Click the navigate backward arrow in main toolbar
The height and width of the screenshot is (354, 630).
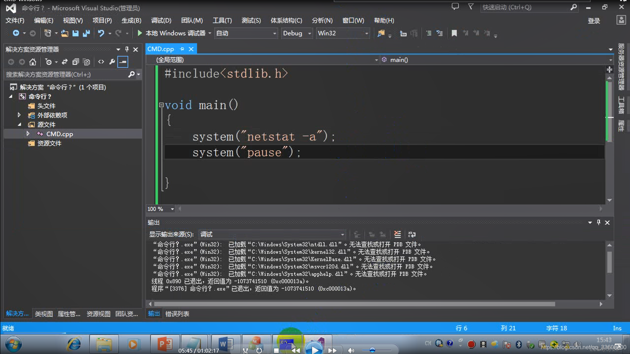16,33
